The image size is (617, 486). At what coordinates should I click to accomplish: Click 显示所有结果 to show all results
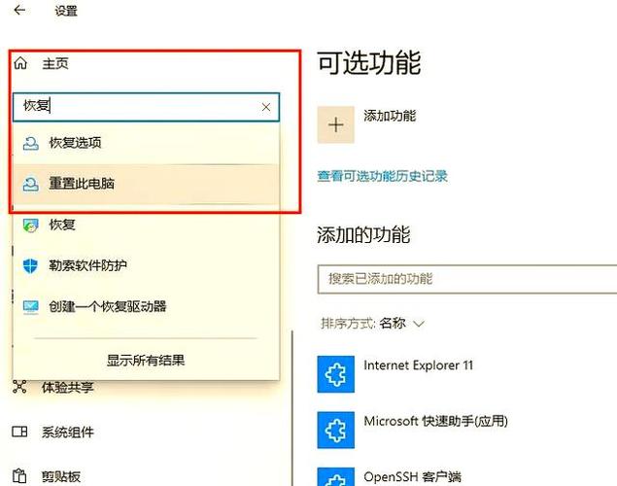[x=146, y=360]
